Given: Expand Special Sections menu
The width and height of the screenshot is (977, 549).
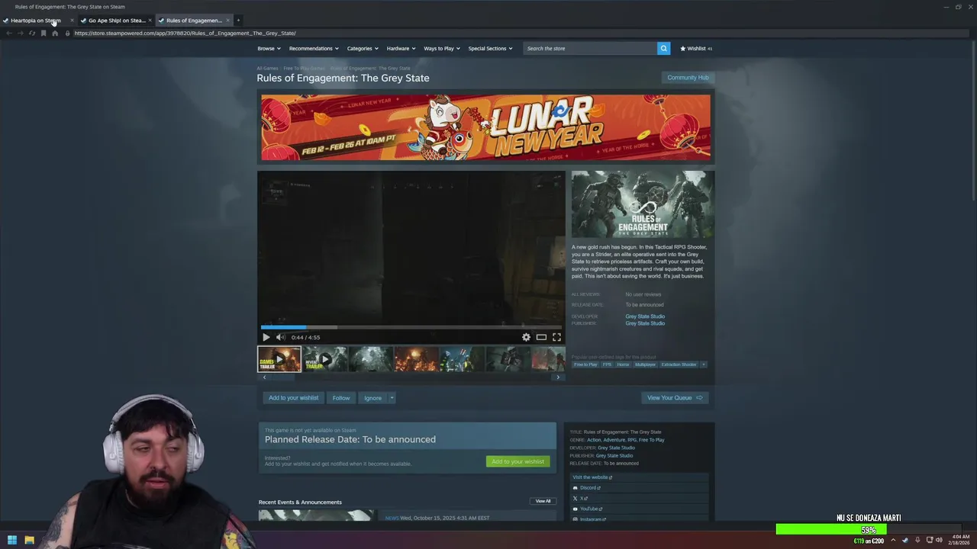Looking at the screenshot, I should pos(490,48).
